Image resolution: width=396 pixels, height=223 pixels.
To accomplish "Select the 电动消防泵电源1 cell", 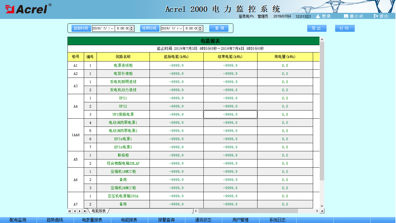I will [x=123, y=123].
